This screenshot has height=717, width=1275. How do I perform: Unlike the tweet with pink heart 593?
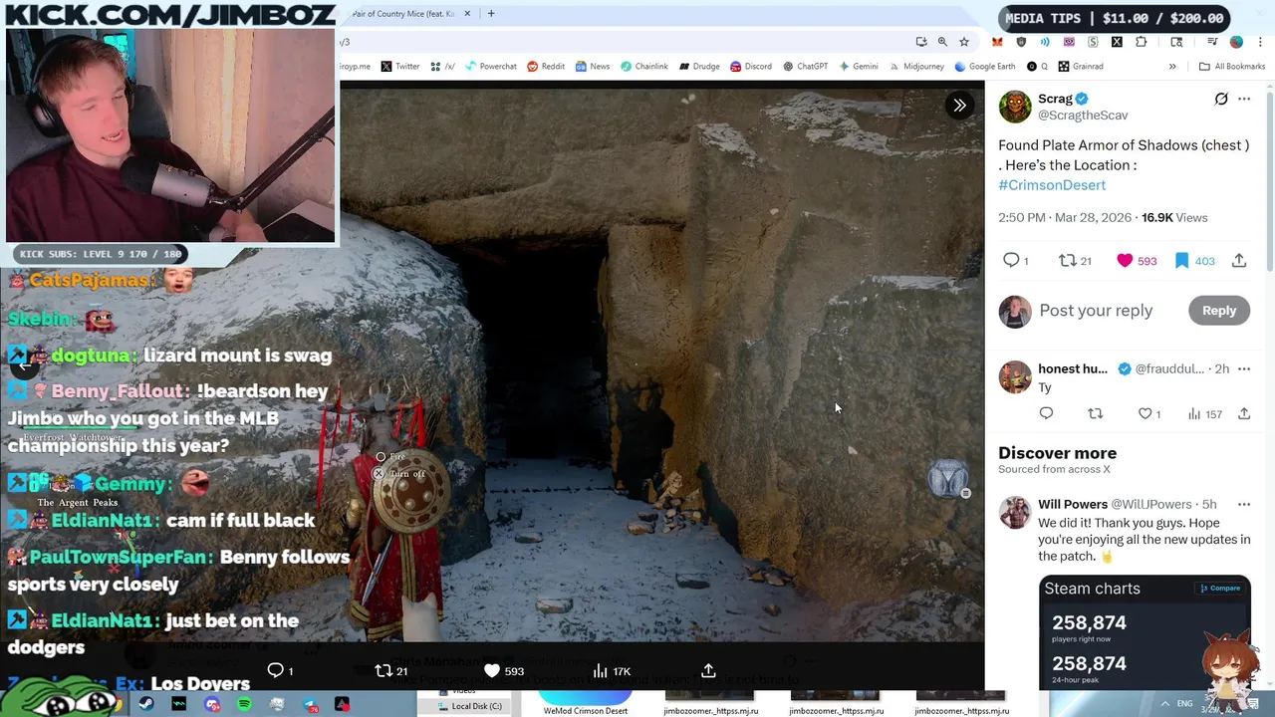(1125, 260)
